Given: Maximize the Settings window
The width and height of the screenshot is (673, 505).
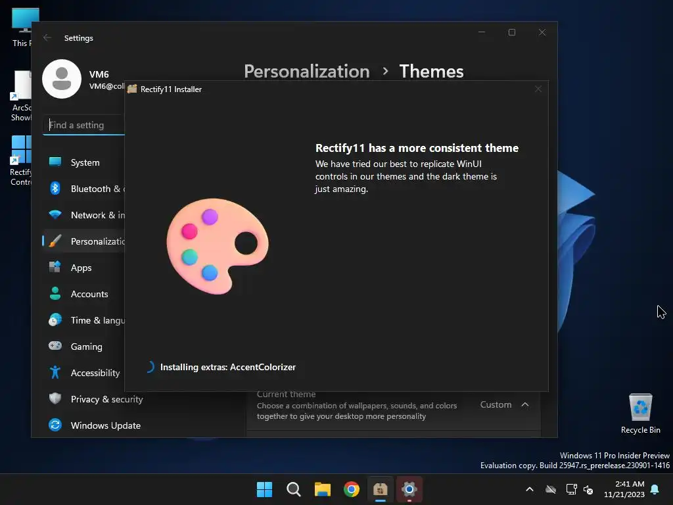Looking at the screenshot, I should pyautogui.click(x=511, y=32).
